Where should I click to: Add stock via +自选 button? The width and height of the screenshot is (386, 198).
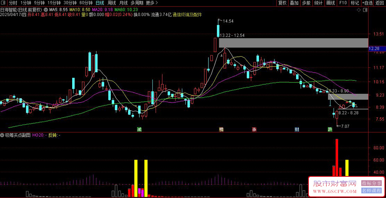(367, 3)
